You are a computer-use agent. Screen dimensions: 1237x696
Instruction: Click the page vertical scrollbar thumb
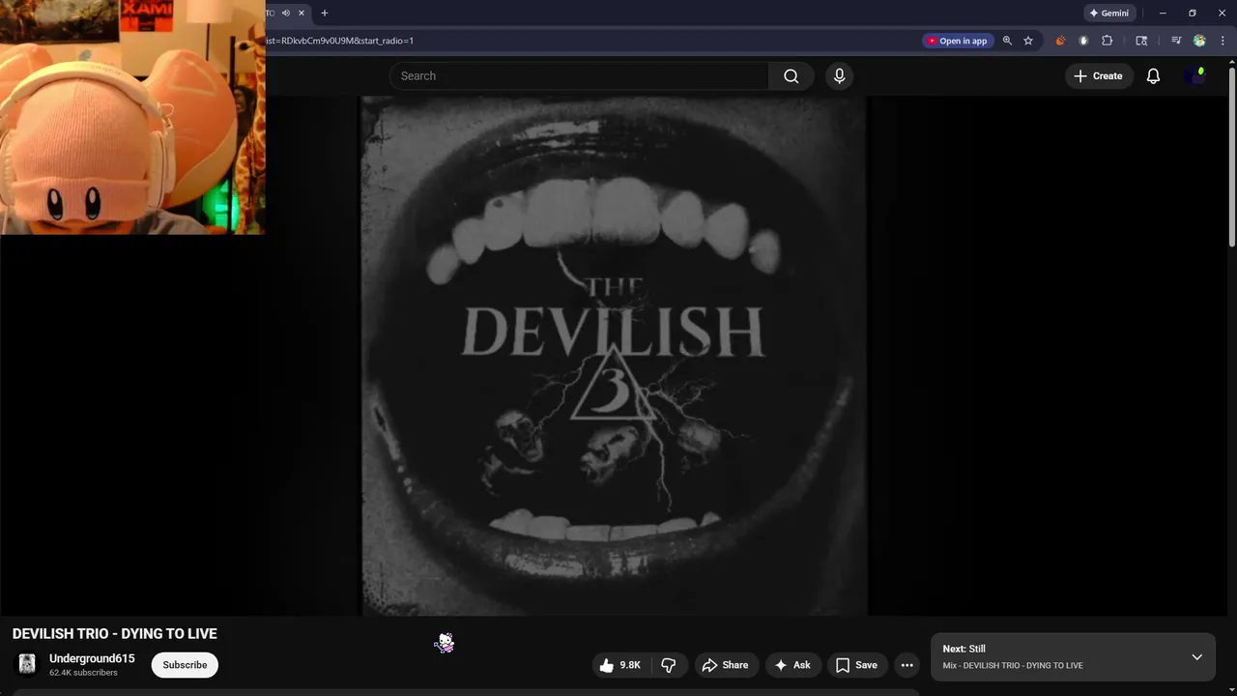pyautogui.click(x=1232, y=157)
